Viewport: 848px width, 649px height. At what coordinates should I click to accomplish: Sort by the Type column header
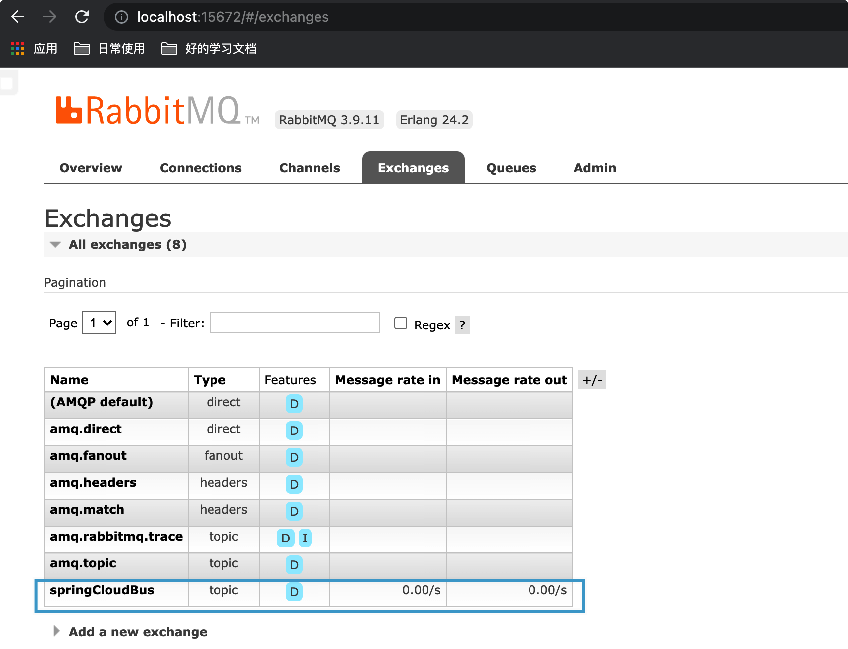(x=210, y=380)
